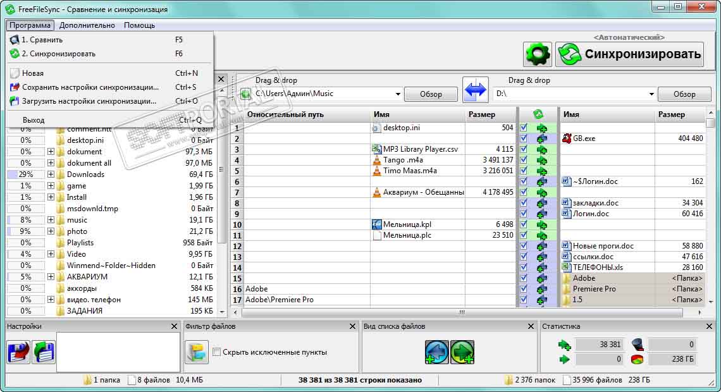Open file filter icon in Фильтр файлов

[197, 352]
